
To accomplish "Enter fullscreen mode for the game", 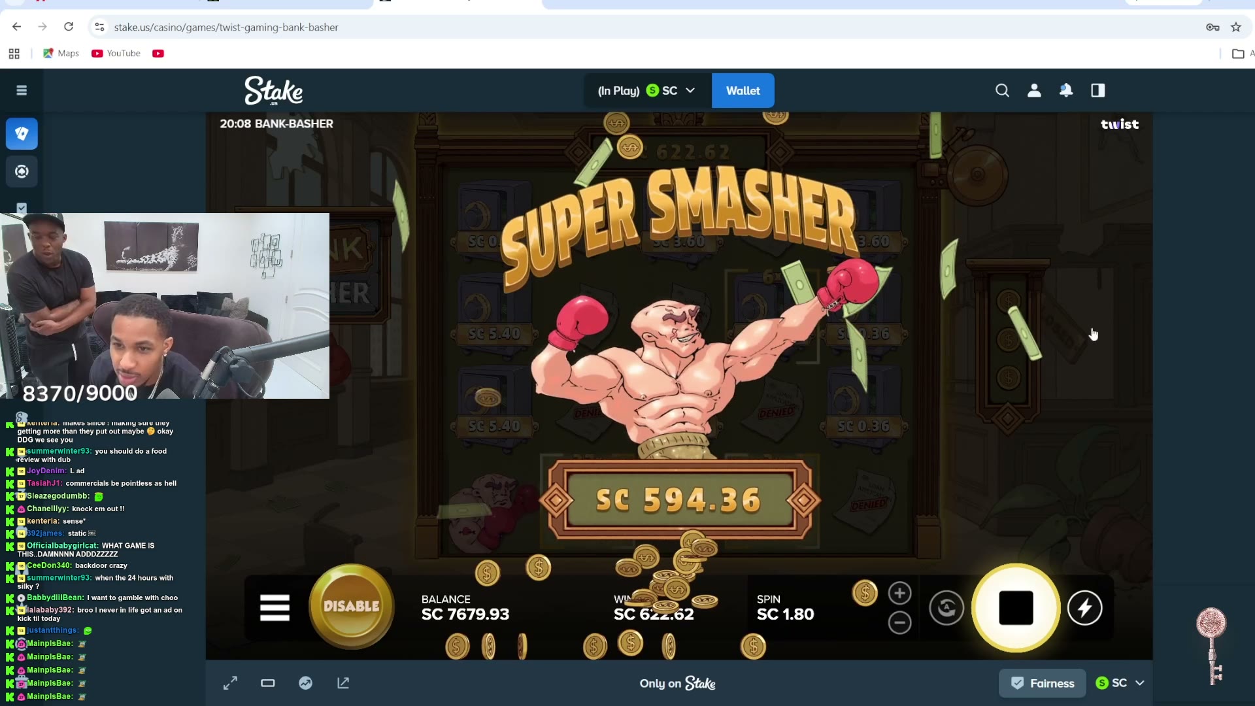I will click(x=230, y=683).
